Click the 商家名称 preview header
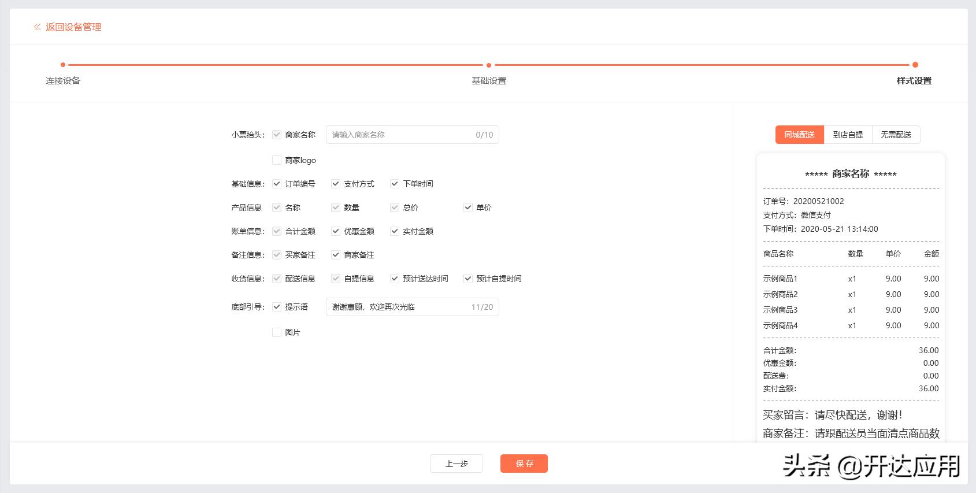The width and height of the screenshot is (976, 493). tap(851, 173)
